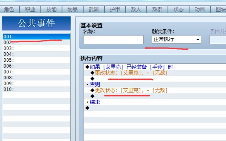The width and height of the screenshot is (226, 141).
Task: Select common event 007 in list
Action: coord(36,72)
